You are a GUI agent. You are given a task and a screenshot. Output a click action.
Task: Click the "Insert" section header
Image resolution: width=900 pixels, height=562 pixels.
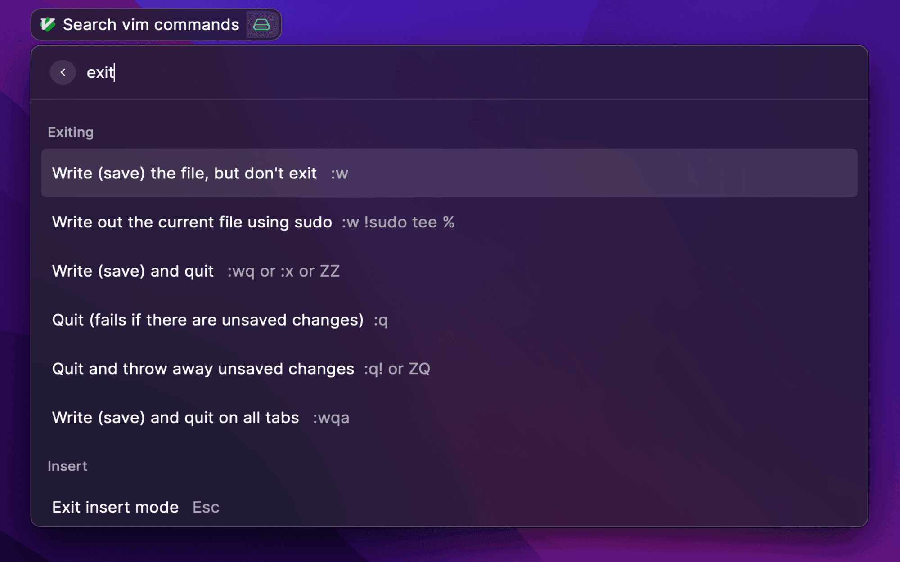click(67, 466)
